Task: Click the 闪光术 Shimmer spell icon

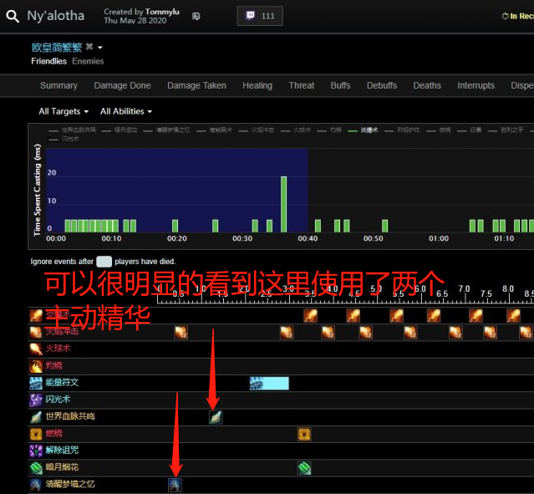Action: pyautogui.click(x=36, y=400)
